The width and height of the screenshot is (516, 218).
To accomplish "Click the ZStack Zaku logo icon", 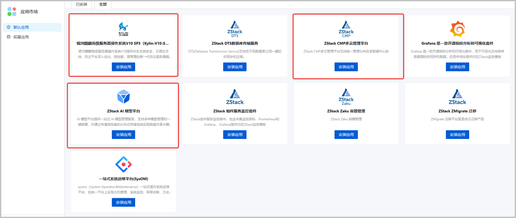I will pos(346,97).
